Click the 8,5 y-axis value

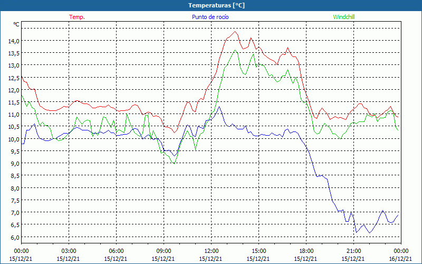[15, 176]
